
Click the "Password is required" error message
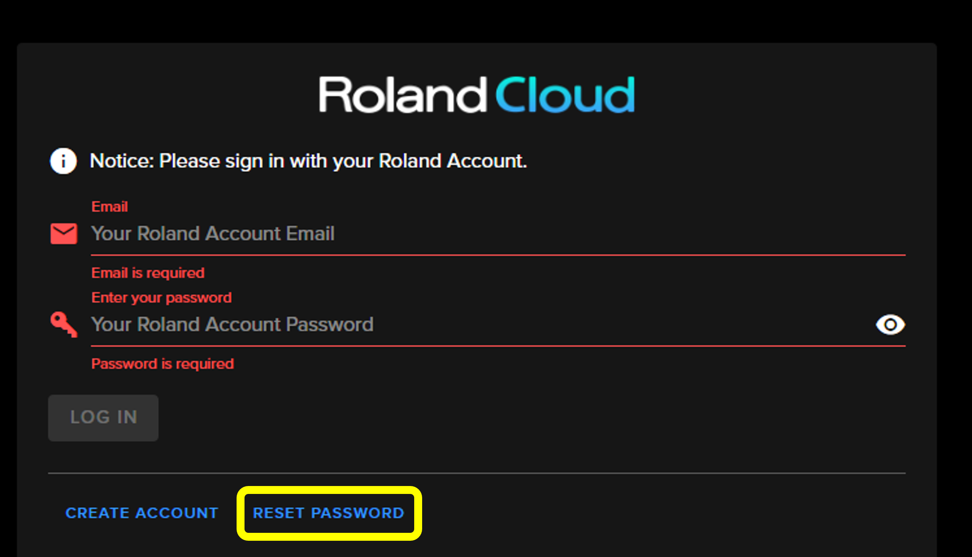tap(163, 364)
